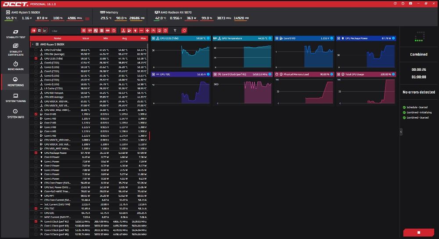Click the last sensor type filter icon

point(166,31)
